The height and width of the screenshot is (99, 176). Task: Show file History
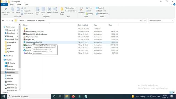(x=90, y=14)
